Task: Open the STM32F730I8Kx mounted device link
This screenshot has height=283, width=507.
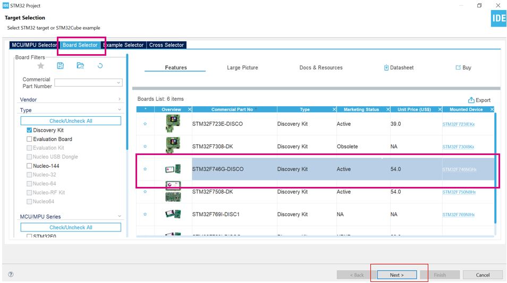Action: point(458,147)
